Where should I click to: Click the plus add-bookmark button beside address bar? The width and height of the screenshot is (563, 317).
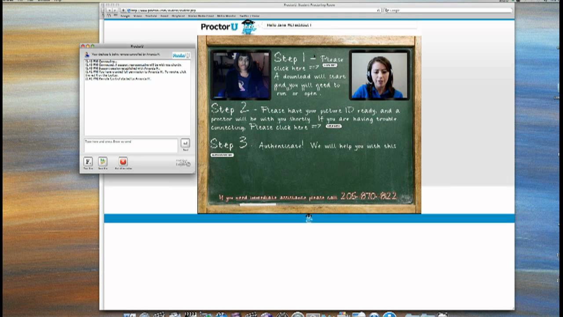click(x=124, y=10)
